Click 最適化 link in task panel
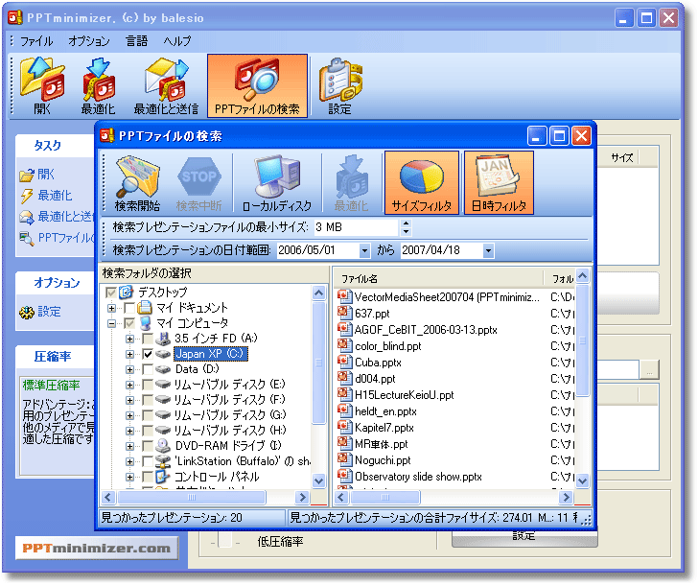The image size is (698, 586). click(55, 196)
